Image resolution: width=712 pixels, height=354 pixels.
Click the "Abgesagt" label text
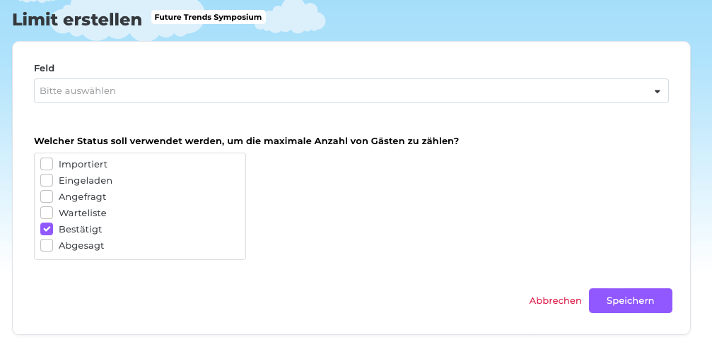tap(81, 245)
